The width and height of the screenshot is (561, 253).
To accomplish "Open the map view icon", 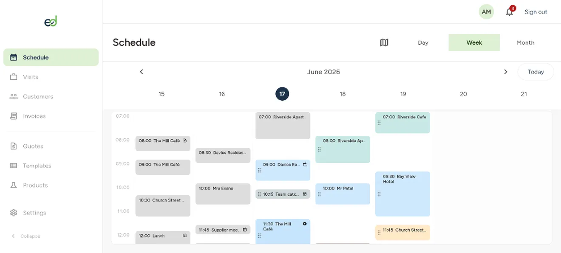I will click(384, 42).
